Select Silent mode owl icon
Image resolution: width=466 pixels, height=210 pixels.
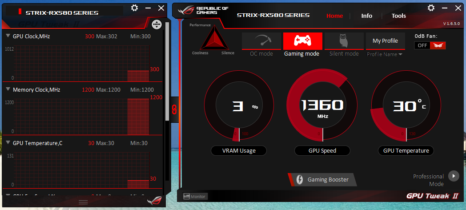344,41
